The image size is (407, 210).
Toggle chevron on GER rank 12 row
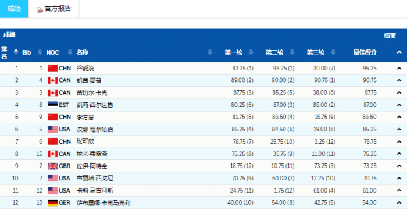[399, 203]
